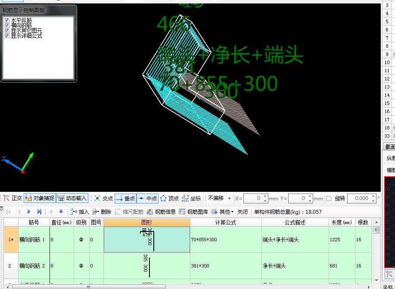Screen dimensions: 395x289
Task: Toggle 对象捕捉 object snap
Action: point(40,198)
